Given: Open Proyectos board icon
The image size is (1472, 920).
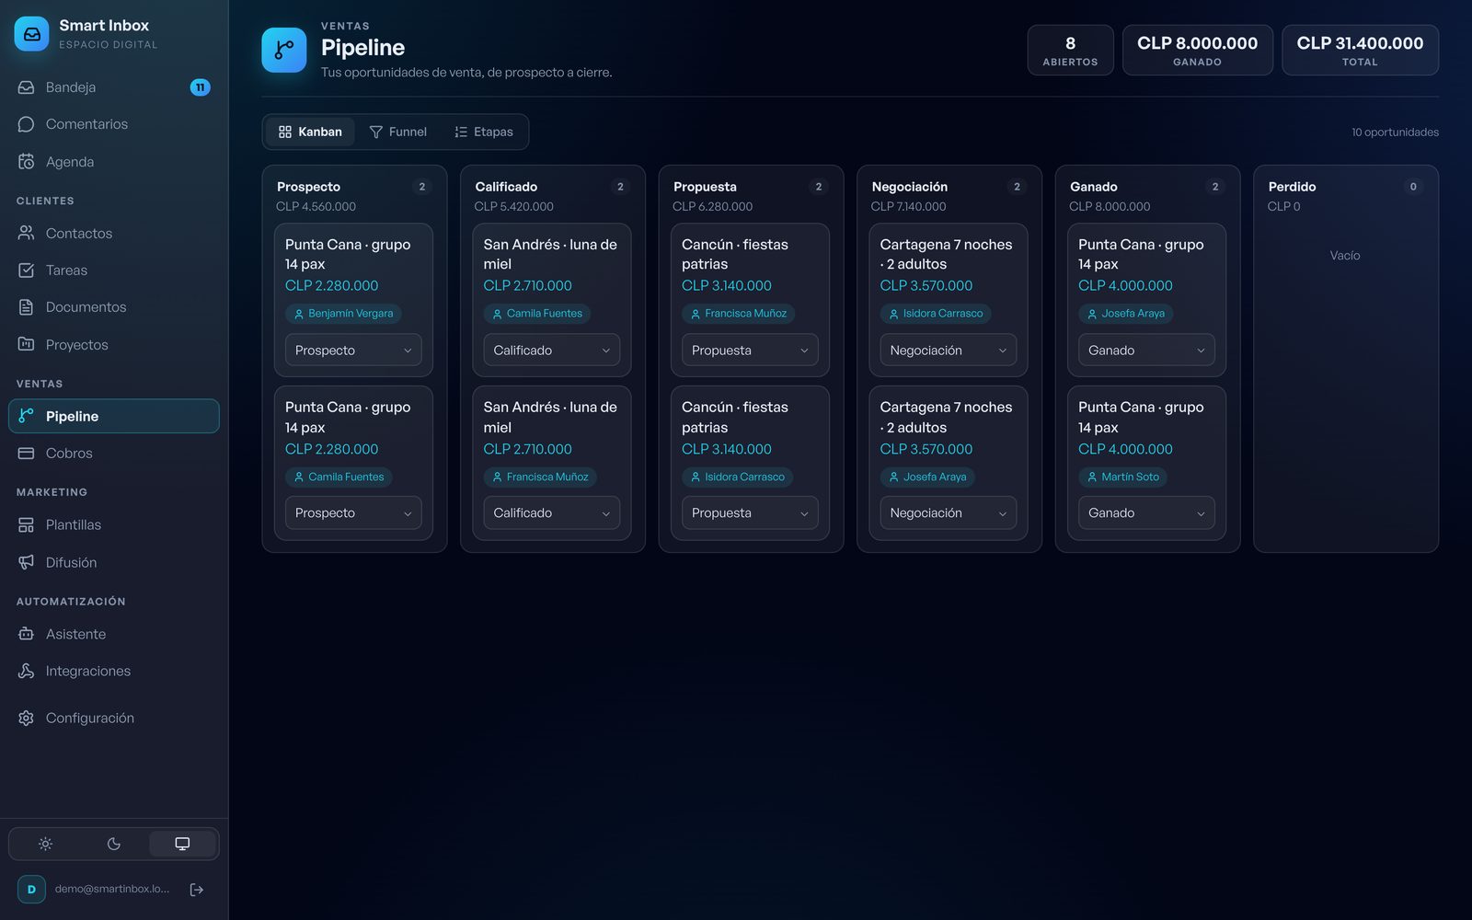Looking at the screenshot, I should tap(26, 344).
